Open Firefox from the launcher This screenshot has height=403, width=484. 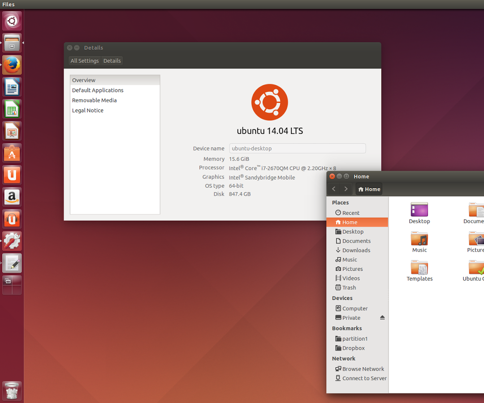point(12,64)
